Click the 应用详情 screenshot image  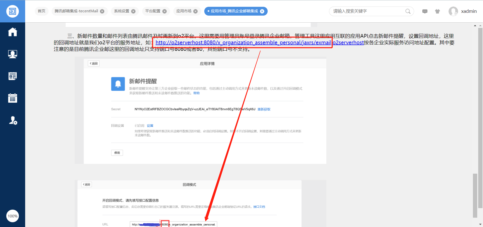coord(200,110)
